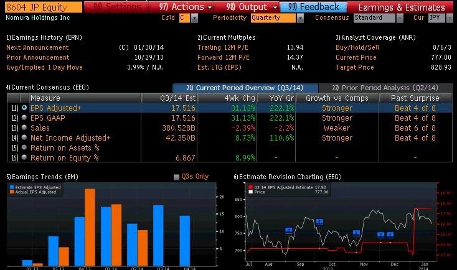
Task: Open the Cur JPY currency dropdown arrow
Action: click(x=450, y=18)
